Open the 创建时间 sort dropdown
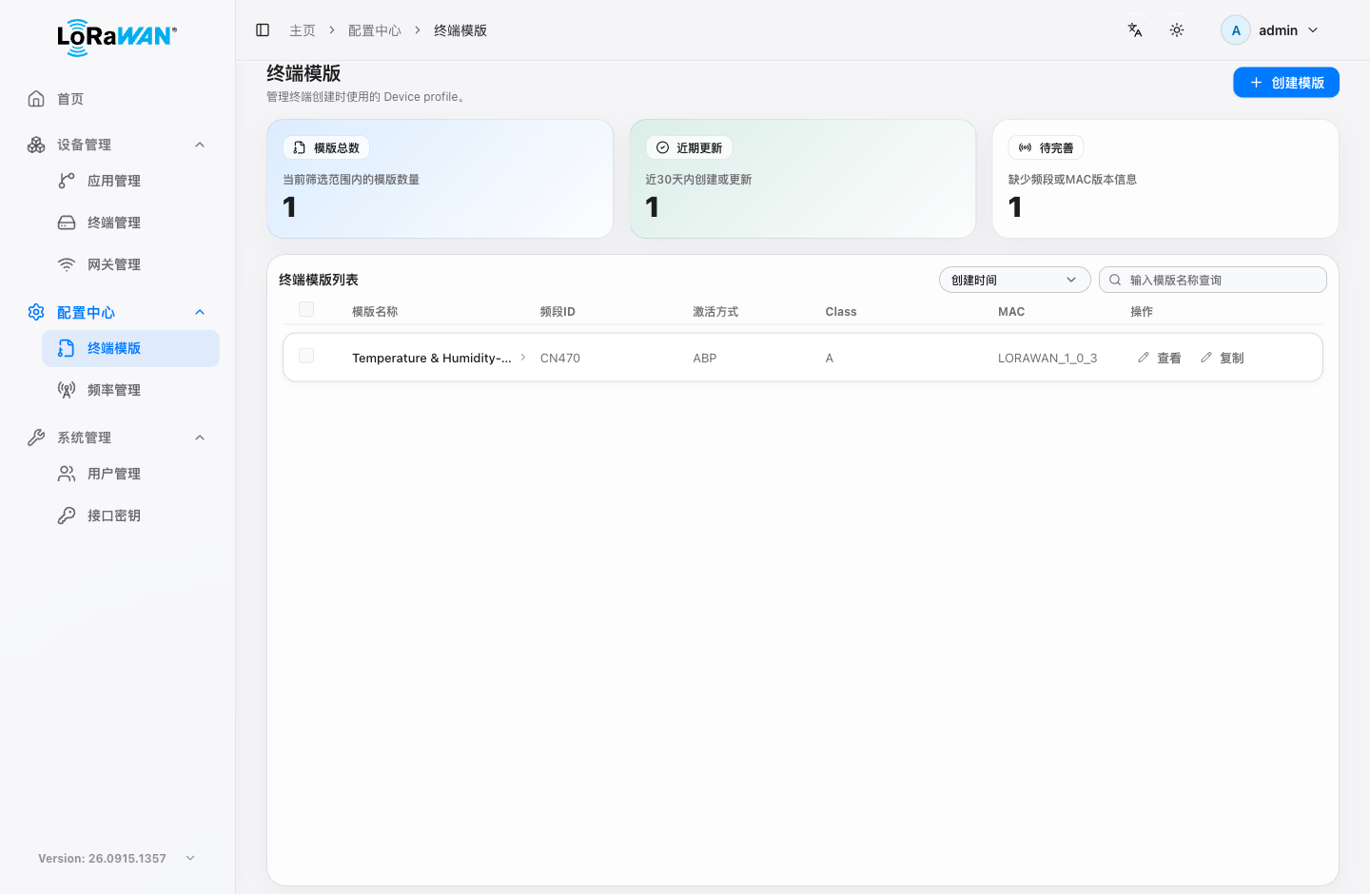This screenshot has height=894, width=1370. pos(1014,280)
